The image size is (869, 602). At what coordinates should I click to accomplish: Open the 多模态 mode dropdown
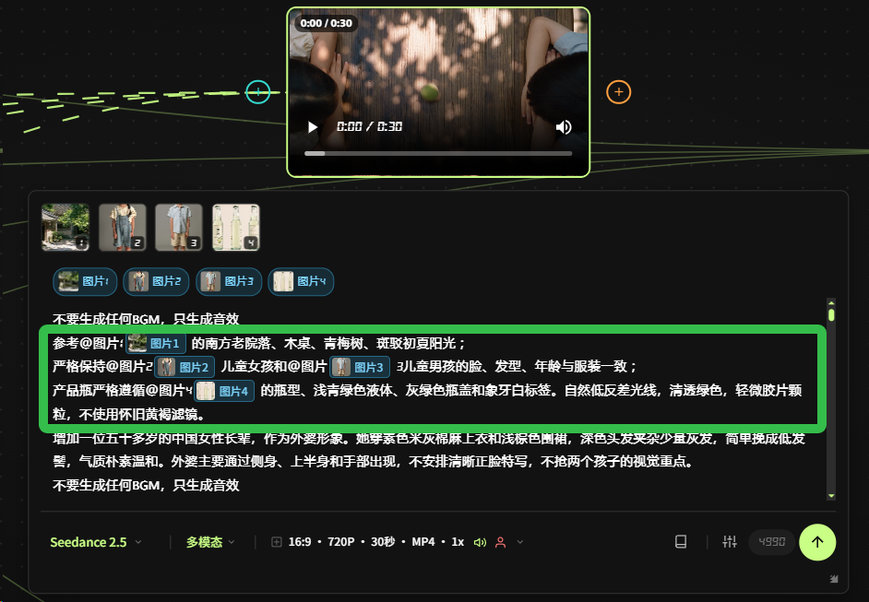[x=210, y=542]
